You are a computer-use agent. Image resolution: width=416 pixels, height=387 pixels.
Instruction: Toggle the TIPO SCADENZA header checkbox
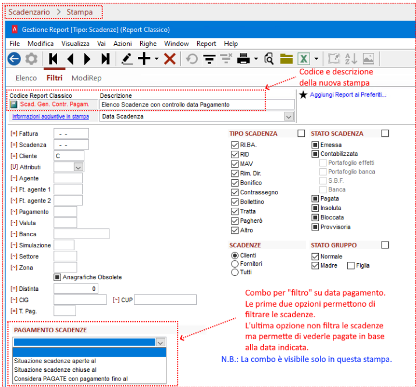coord(301,133)
